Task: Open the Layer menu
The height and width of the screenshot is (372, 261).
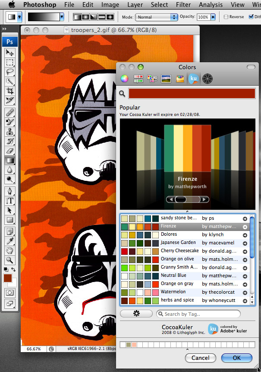Action: tap(135, 4)
